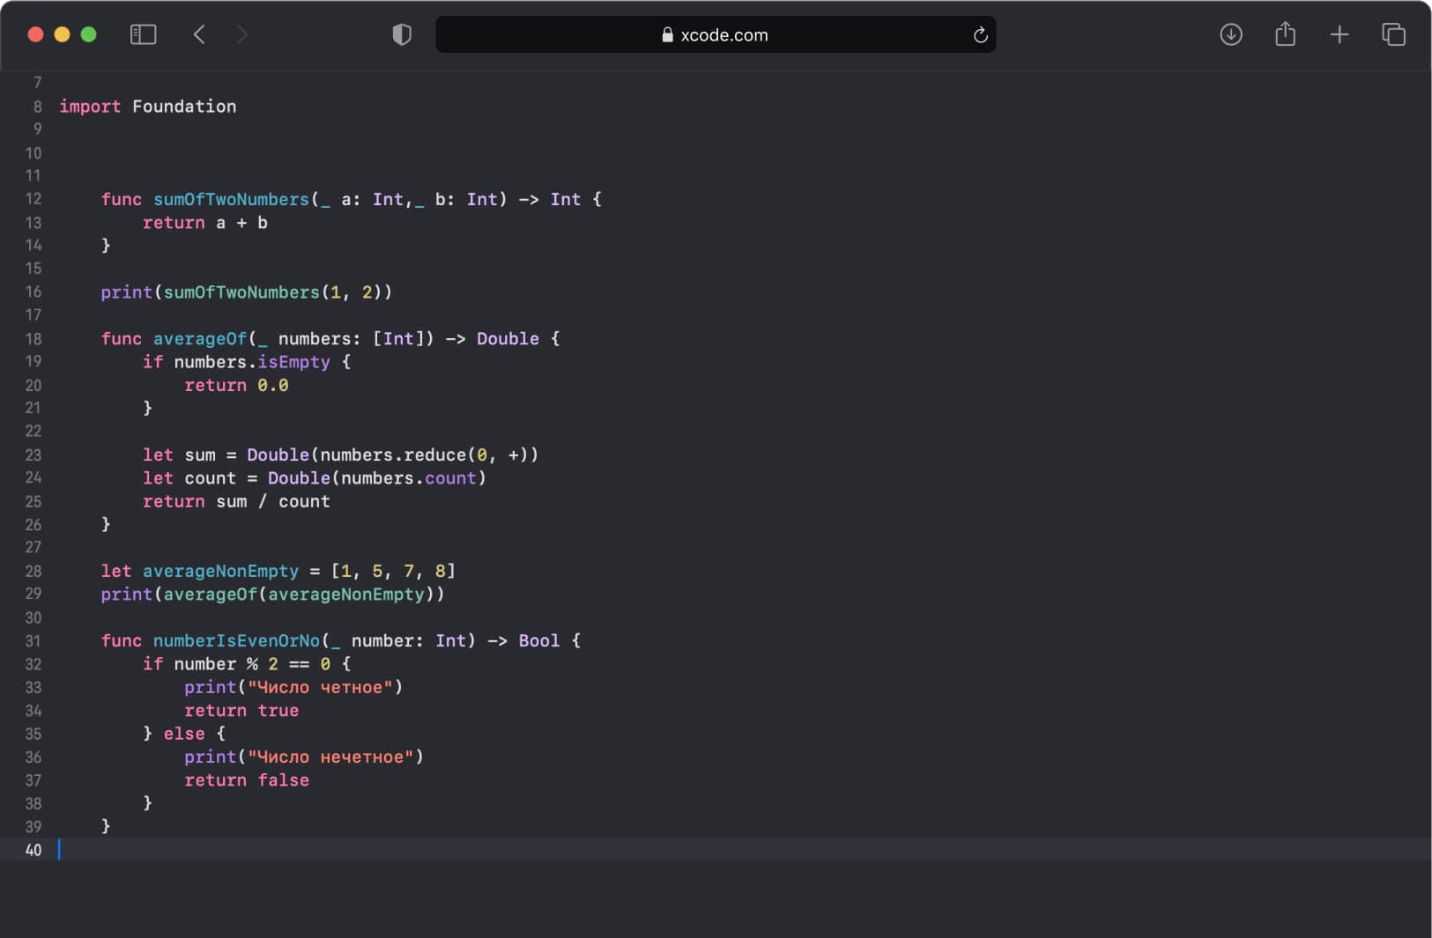Click 'else' keyword on line 35

(184, 735)
